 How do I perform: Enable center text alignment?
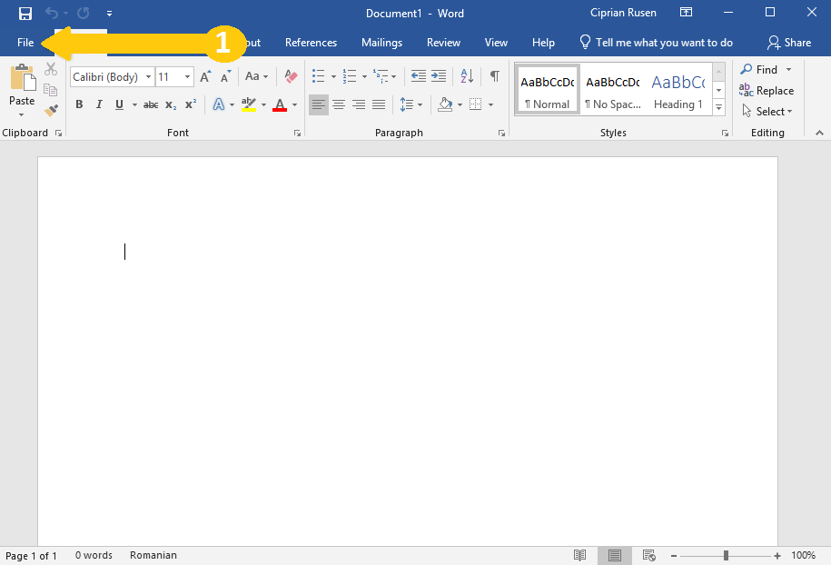[x=338, y=104]
